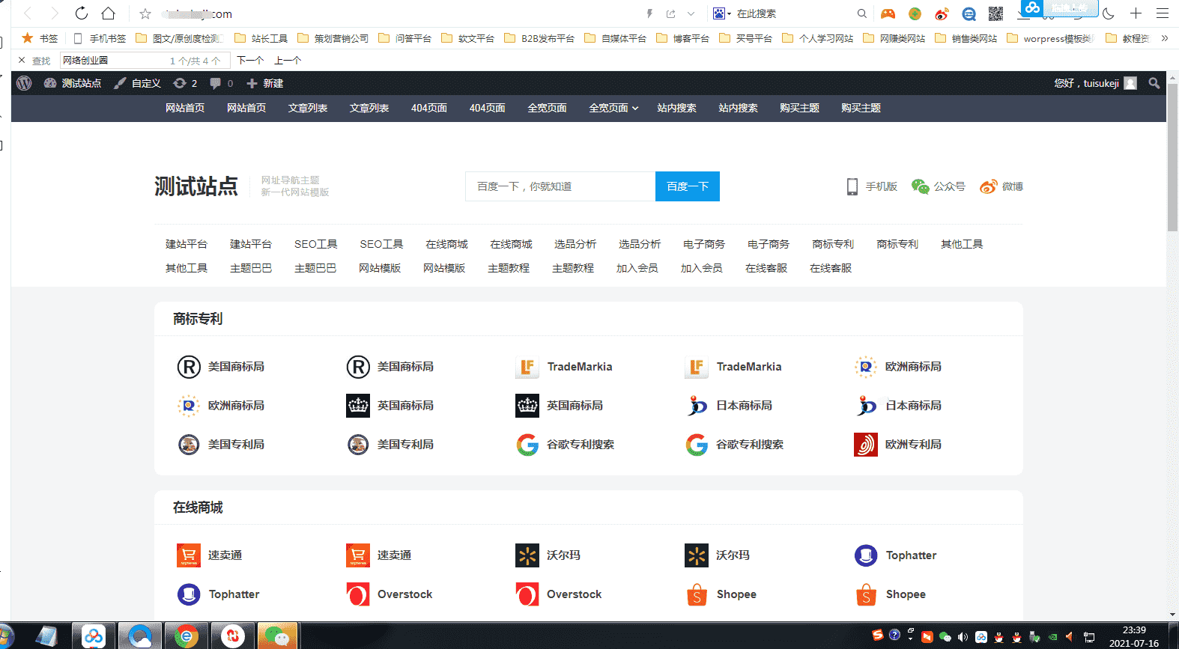1179x649 pixels.
Task: Open the Baidu paw search engine selector
Action: click(721, 13)
